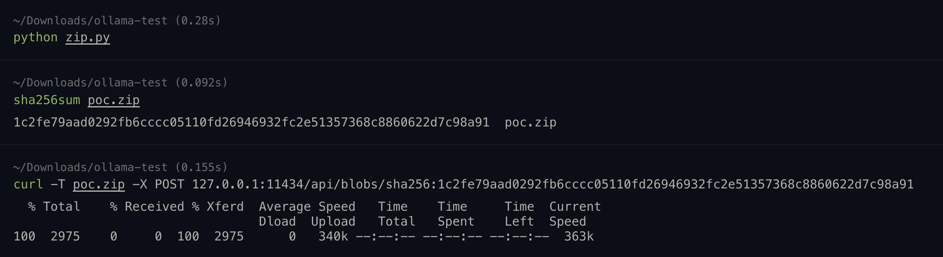Image resolution: width=943 pixels, height=257 pixels.
Task: Click the "Dload" column label
Action: point(277,221)
